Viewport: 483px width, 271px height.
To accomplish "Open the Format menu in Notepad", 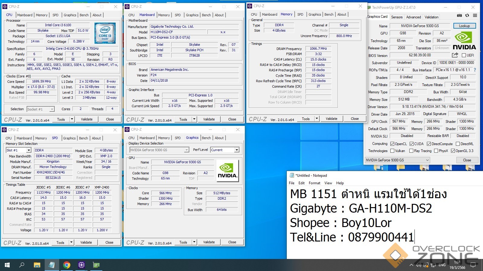I will pyautogui.click(x=314, y=183).
